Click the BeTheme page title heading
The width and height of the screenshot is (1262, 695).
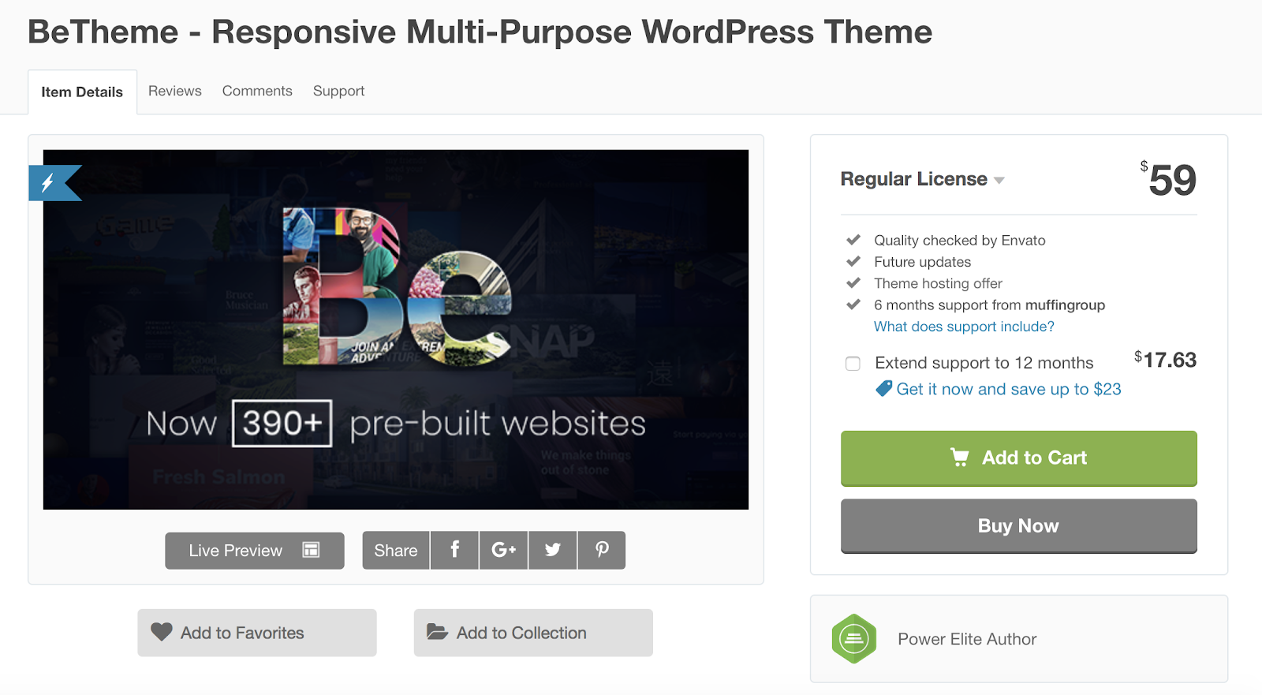(x=480, y=32)
